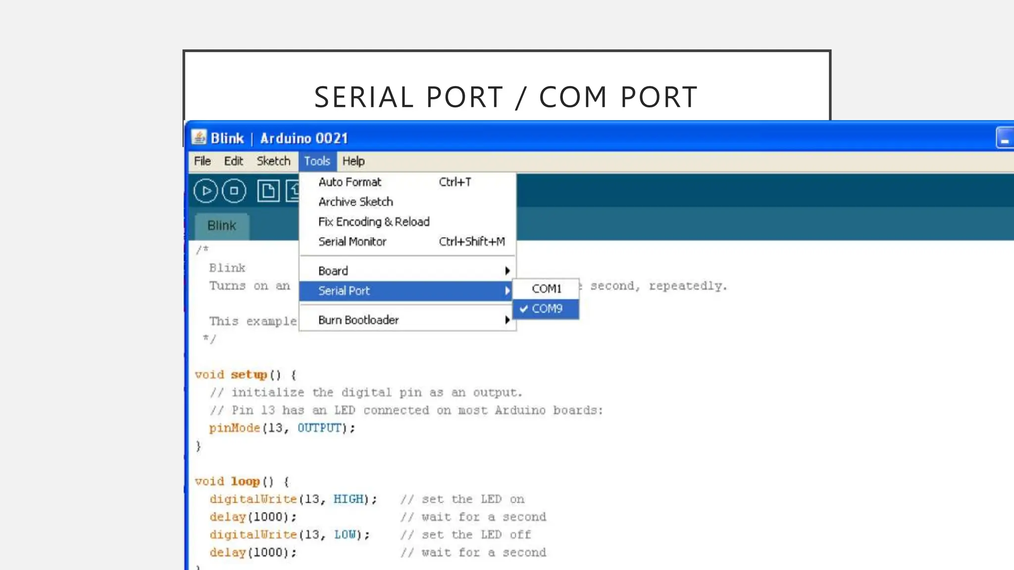Open the Help menu

coord(354,161)
